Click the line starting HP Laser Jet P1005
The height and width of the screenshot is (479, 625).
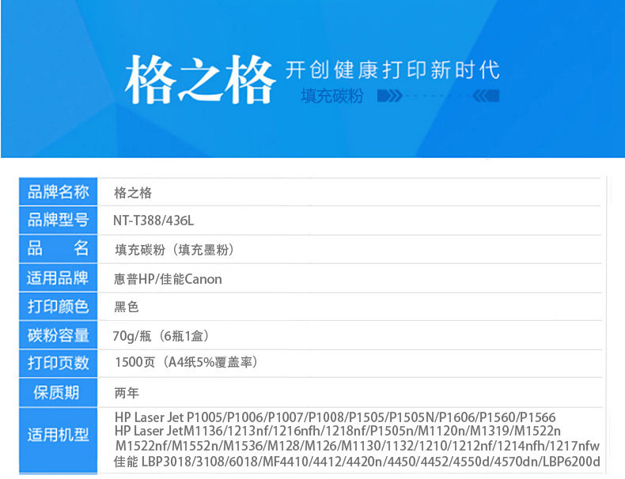pyautogui.click(x=335, y=417)
